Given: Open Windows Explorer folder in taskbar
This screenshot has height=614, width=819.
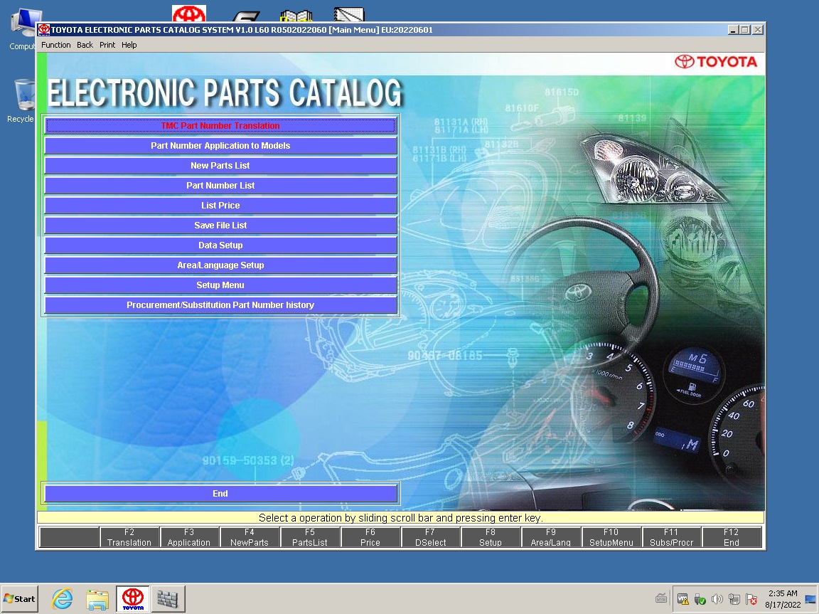Looking at the screenshot, I should 97,599.
